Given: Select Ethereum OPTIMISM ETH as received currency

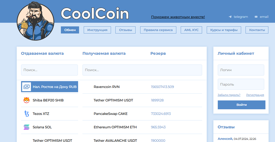Looking at the screenshot, I should pos(115,127).
